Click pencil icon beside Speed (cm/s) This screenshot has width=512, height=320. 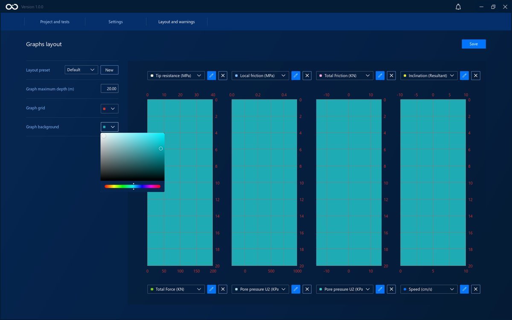tap(464, 289)
